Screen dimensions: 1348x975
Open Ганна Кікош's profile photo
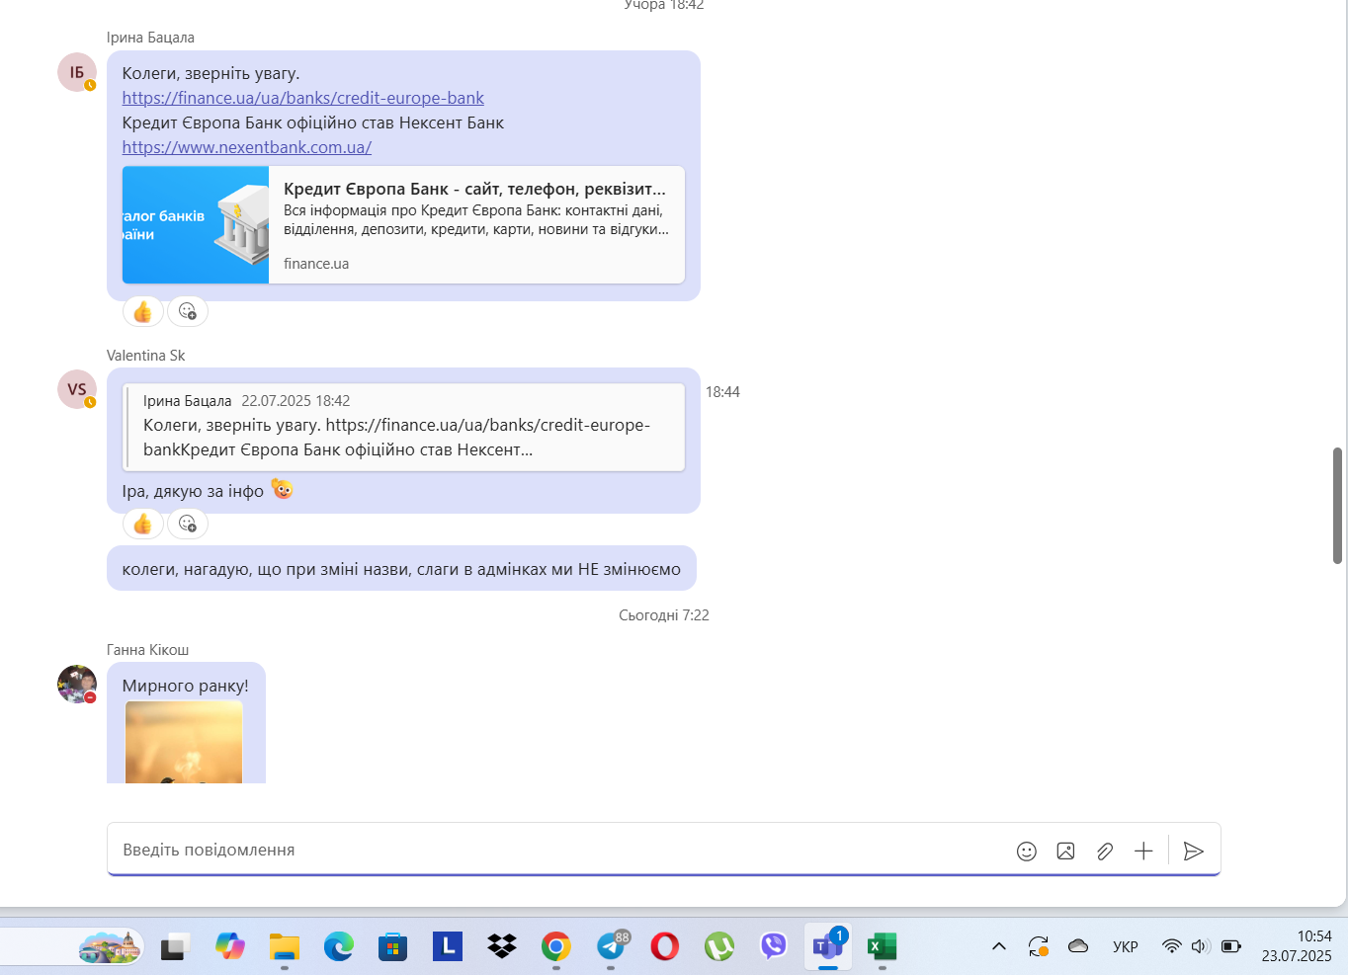(77, 684)
